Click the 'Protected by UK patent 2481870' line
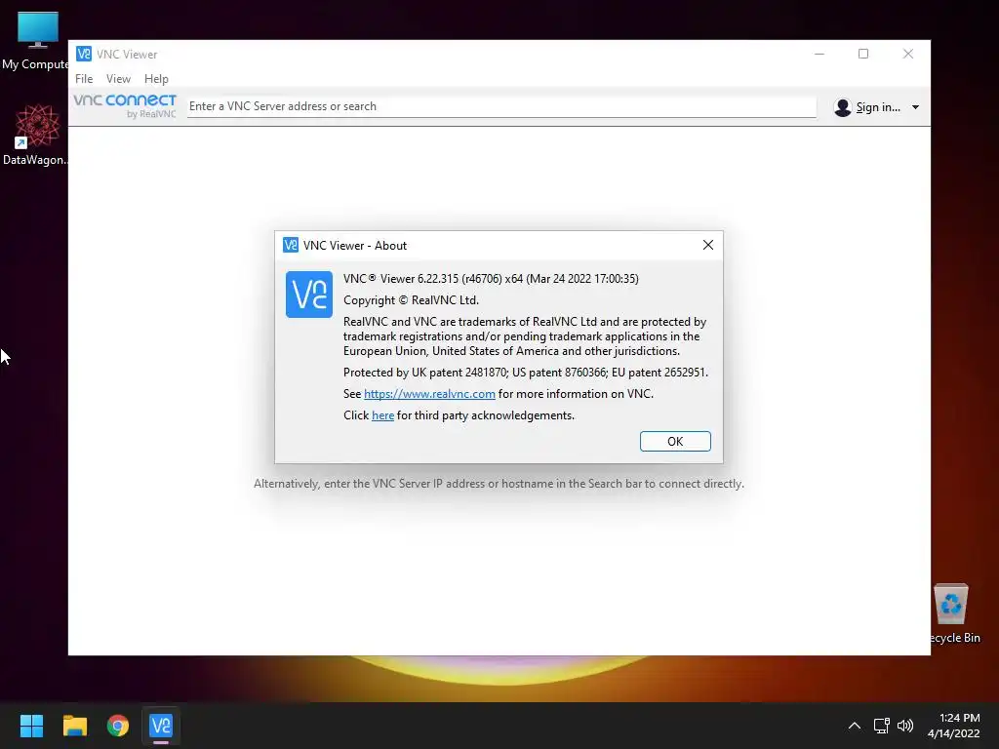Viewport: 999px width, 749px height. [x=526, y=373]
